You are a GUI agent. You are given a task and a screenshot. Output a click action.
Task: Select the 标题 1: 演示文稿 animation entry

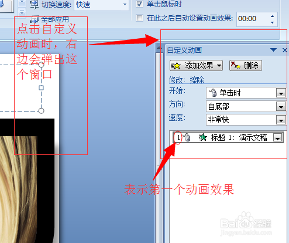click(x=228, y=137)
